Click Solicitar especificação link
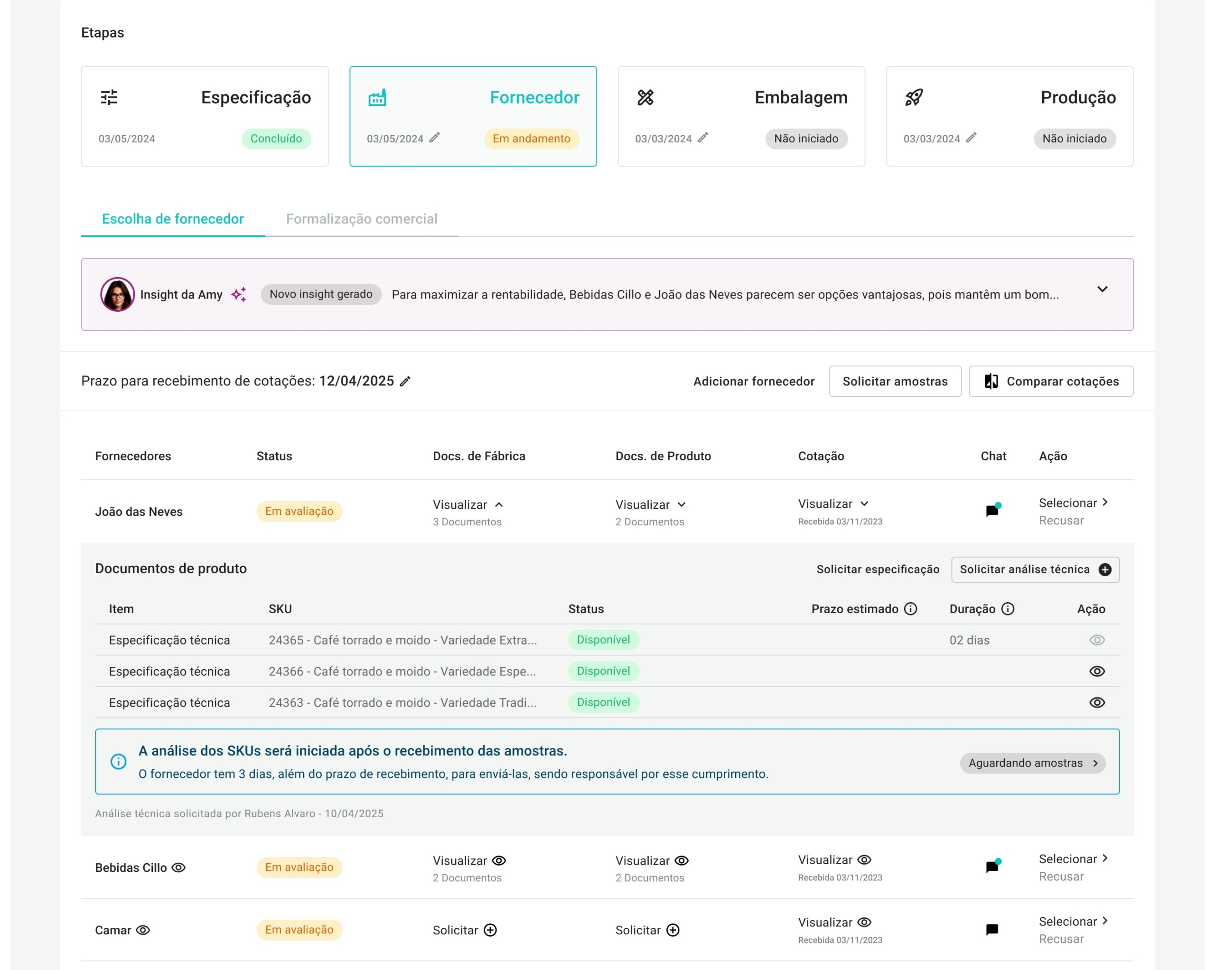This screenshot has width=1215, height=970. tap(878, 569)
